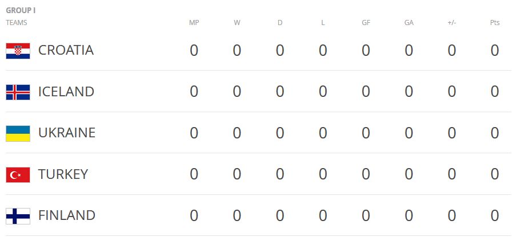
Task: Select the TURKEY team name
Action: (x=63, y=174)
